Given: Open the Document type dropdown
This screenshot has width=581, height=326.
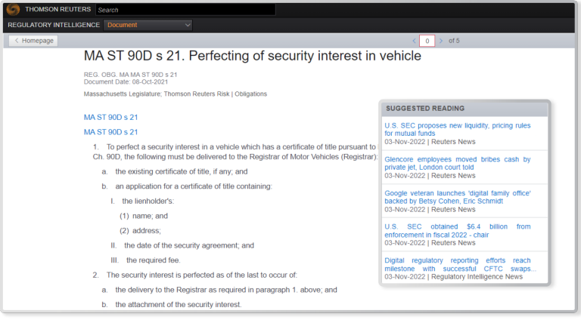Looking at the screenshot, I should [x=148, y=25].
